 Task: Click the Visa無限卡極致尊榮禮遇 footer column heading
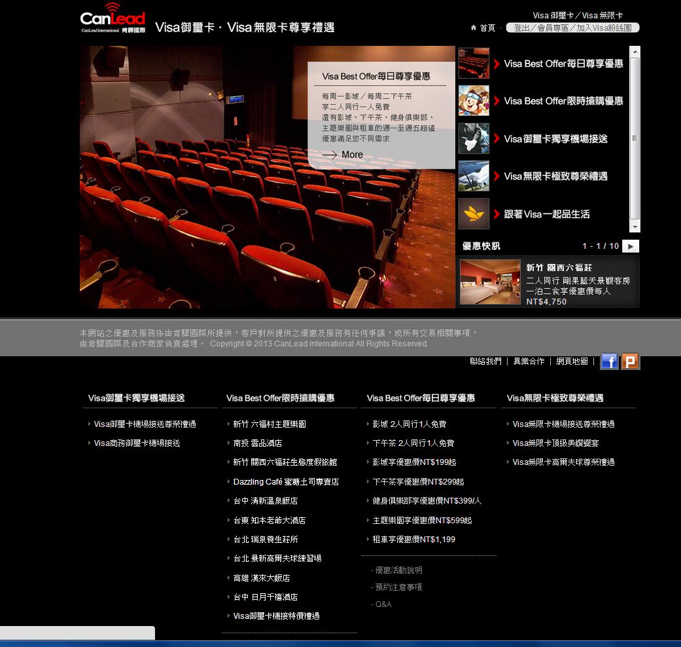(x=555, y=398)
